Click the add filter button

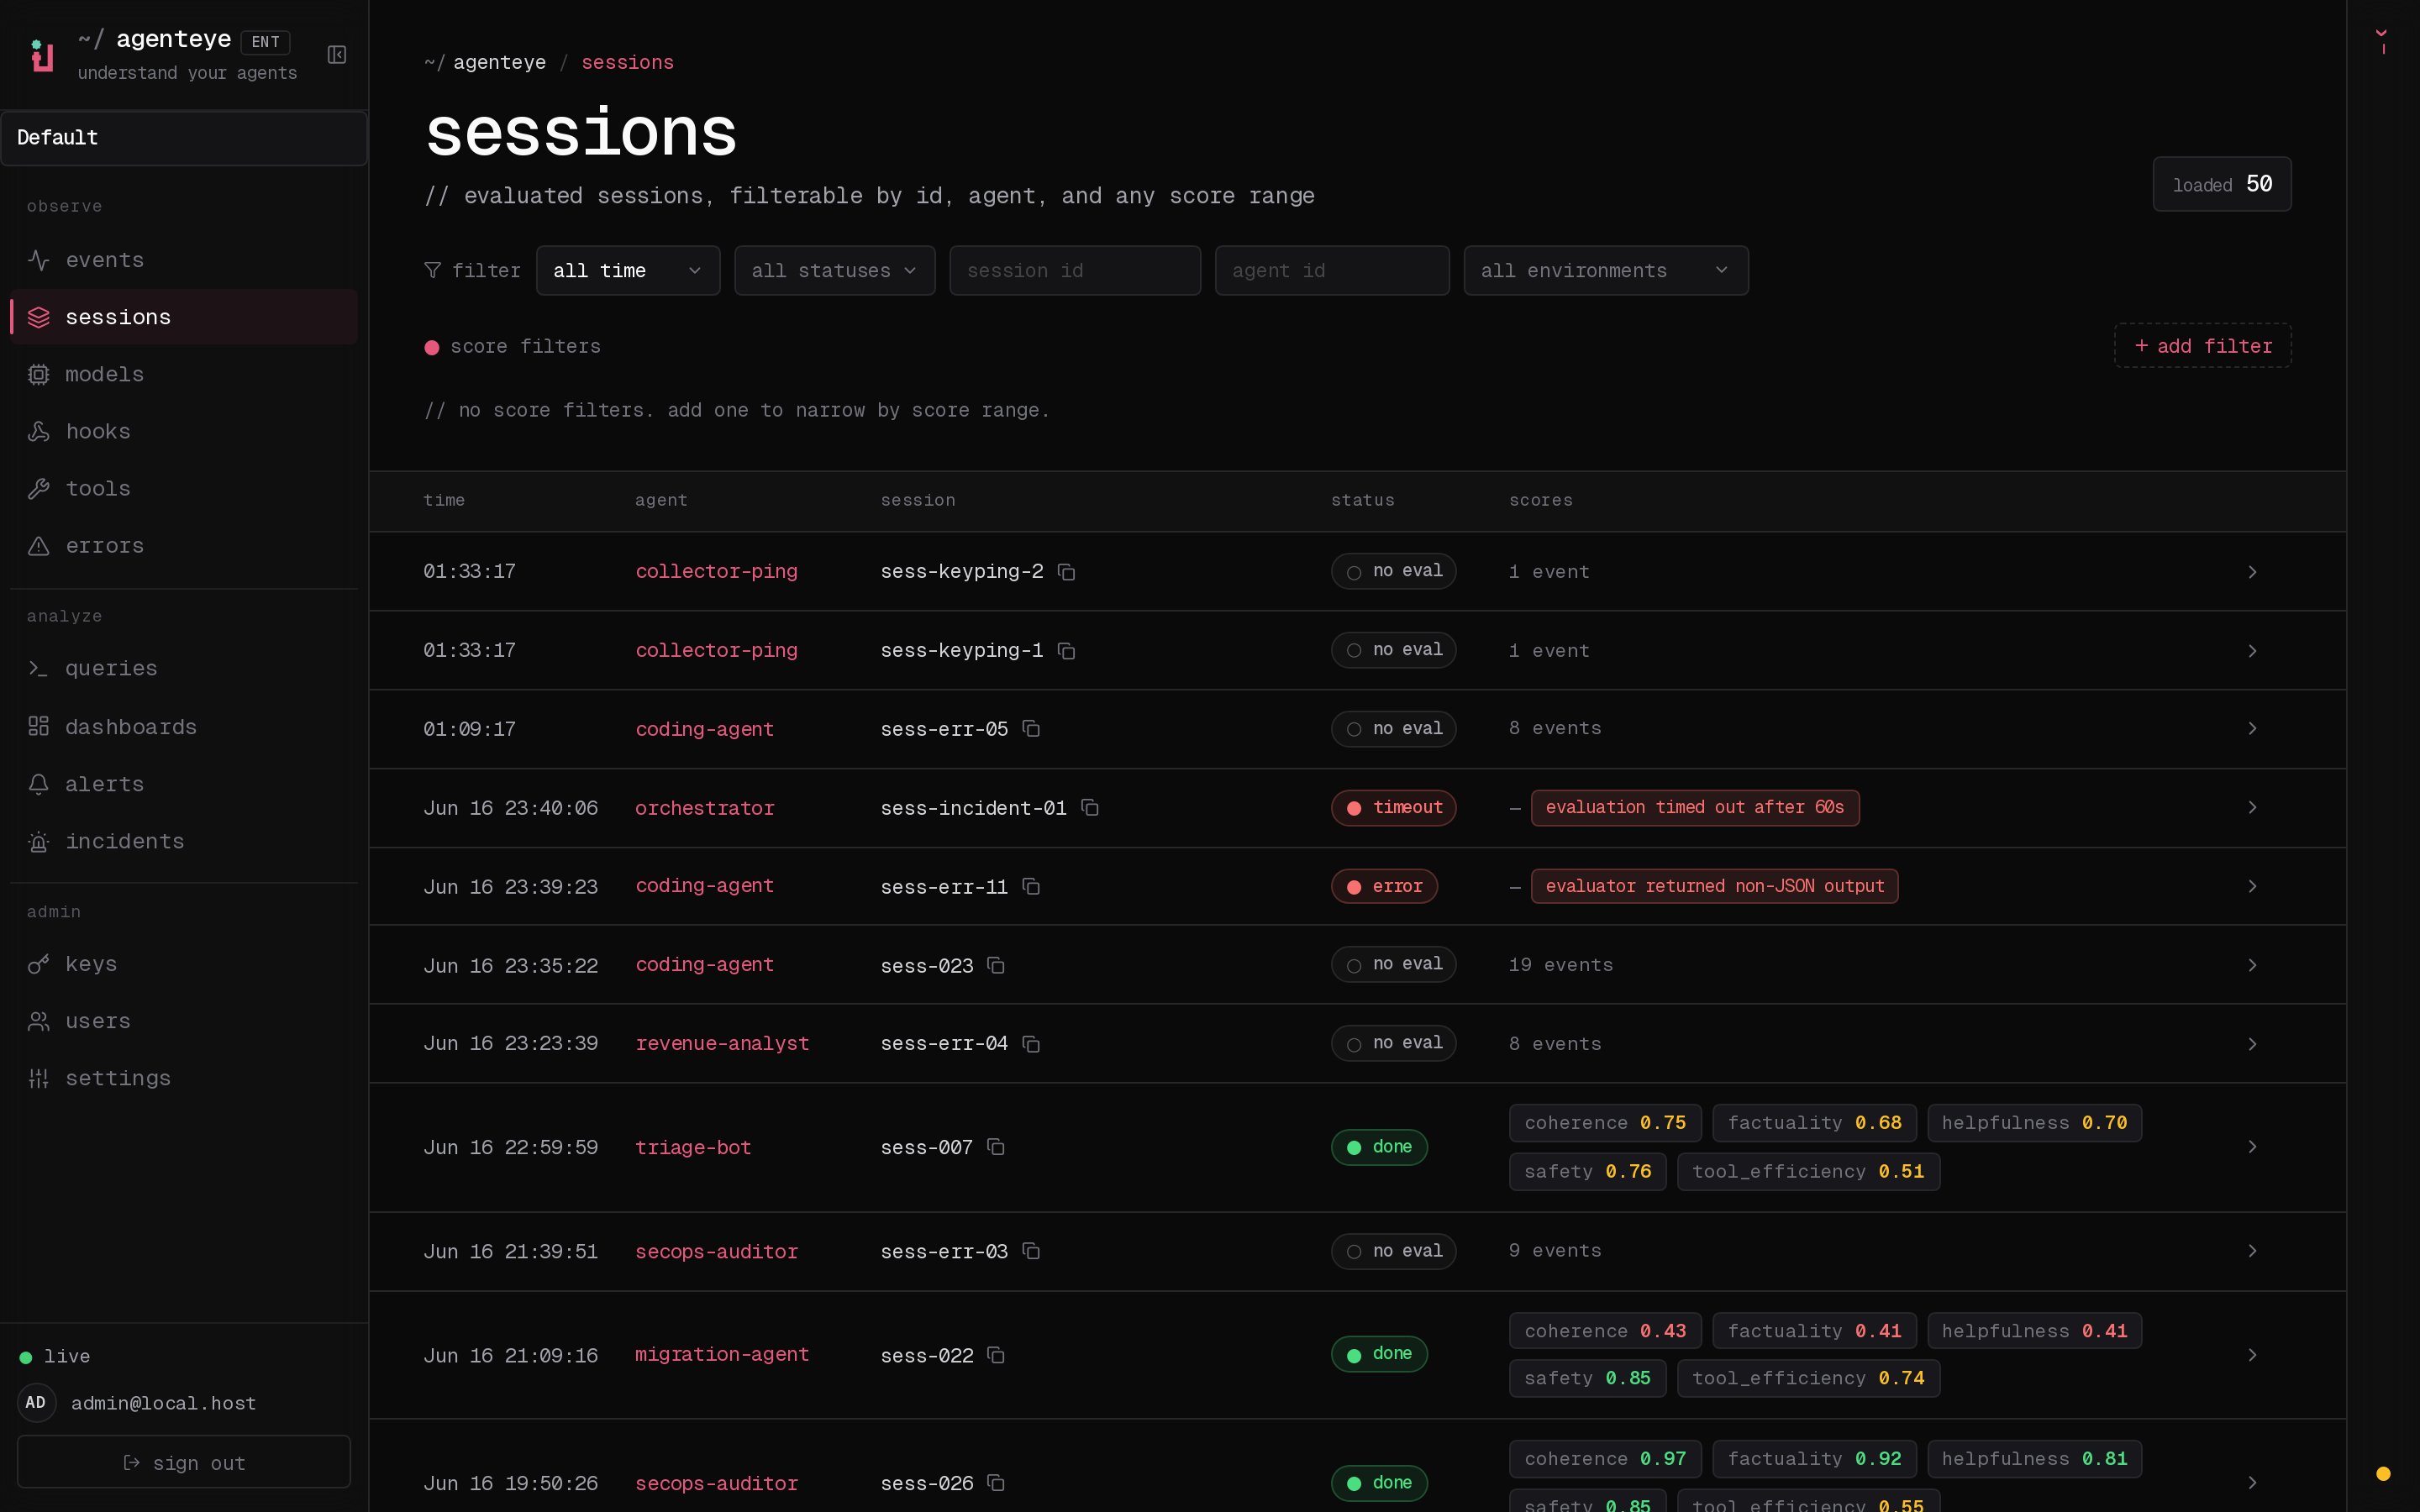(x=2202, y=346)
